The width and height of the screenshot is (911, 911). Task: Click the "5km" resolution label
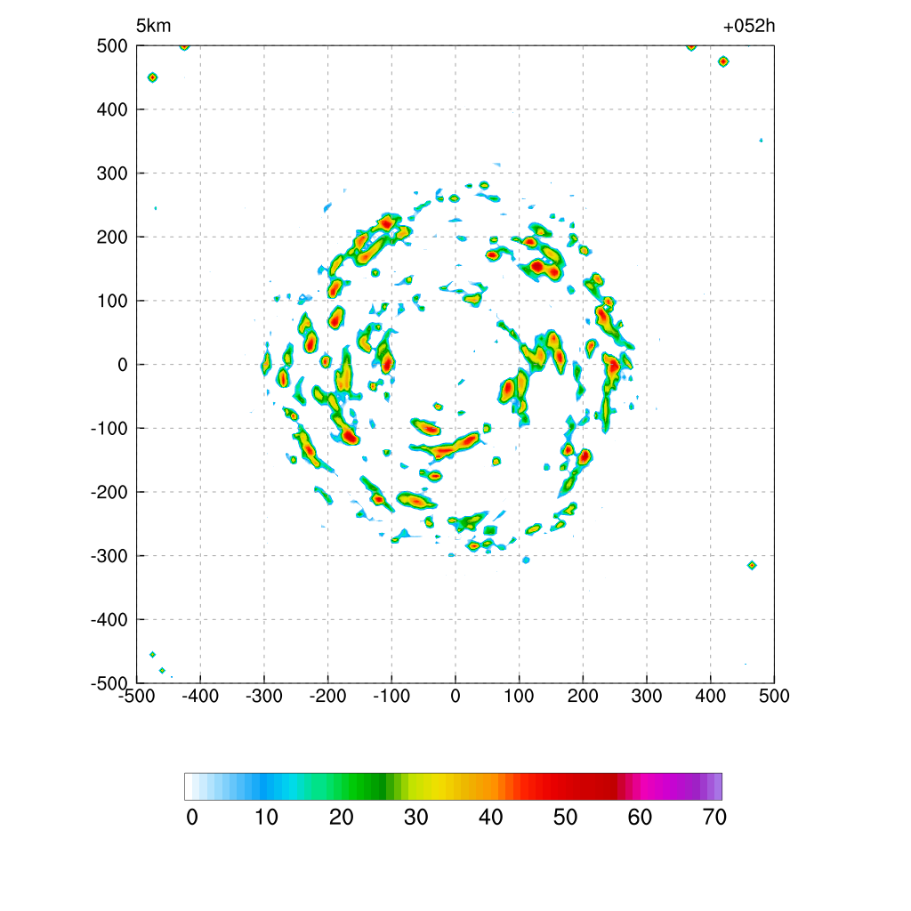[153, 26]
